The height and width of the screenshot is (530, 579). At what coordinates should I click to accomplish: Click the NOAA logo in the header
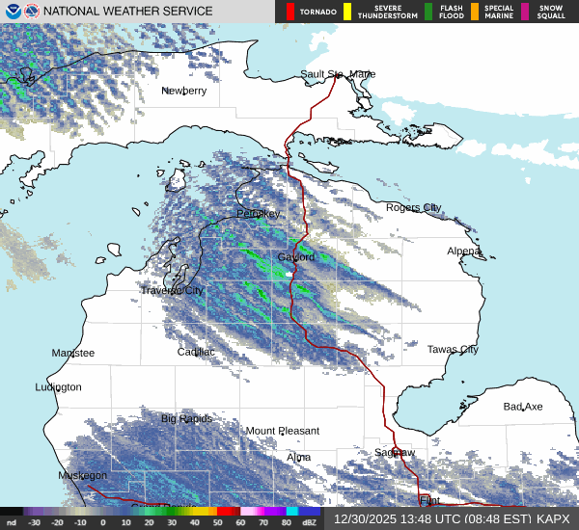12,12
